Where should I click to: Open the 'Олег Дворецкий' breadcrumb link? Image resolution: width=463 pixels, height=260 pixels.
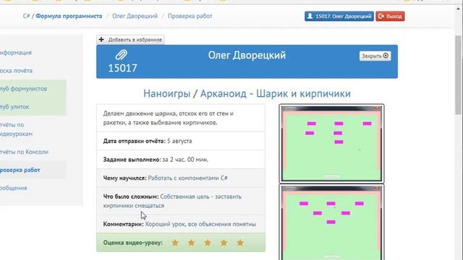click(x=135, y=16)
